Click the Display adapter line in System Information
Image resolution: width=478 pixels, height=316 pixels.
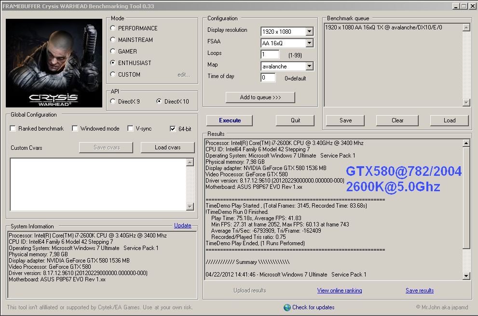[69, 261]
